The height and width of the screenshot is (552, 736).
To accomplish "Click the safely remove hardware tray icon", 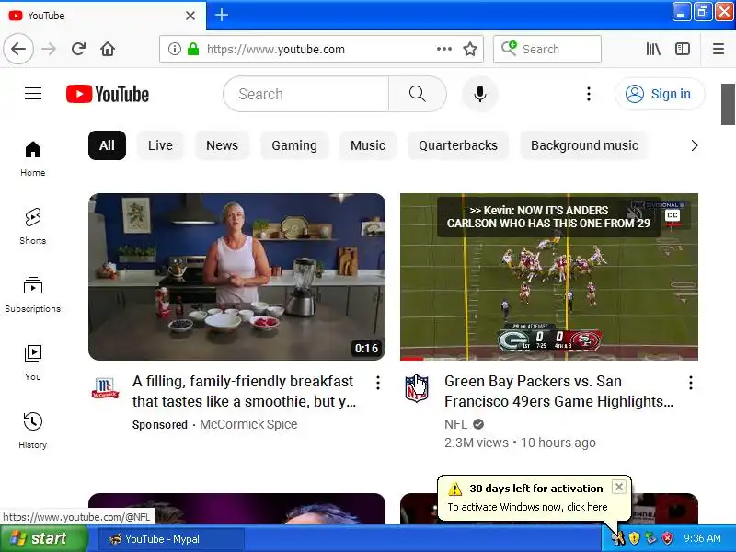I will (650, 538).
